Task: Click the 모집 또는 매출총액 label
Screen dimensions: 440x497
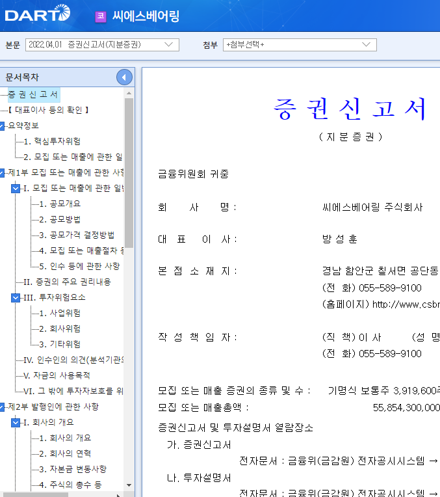Action: [203, 407]
